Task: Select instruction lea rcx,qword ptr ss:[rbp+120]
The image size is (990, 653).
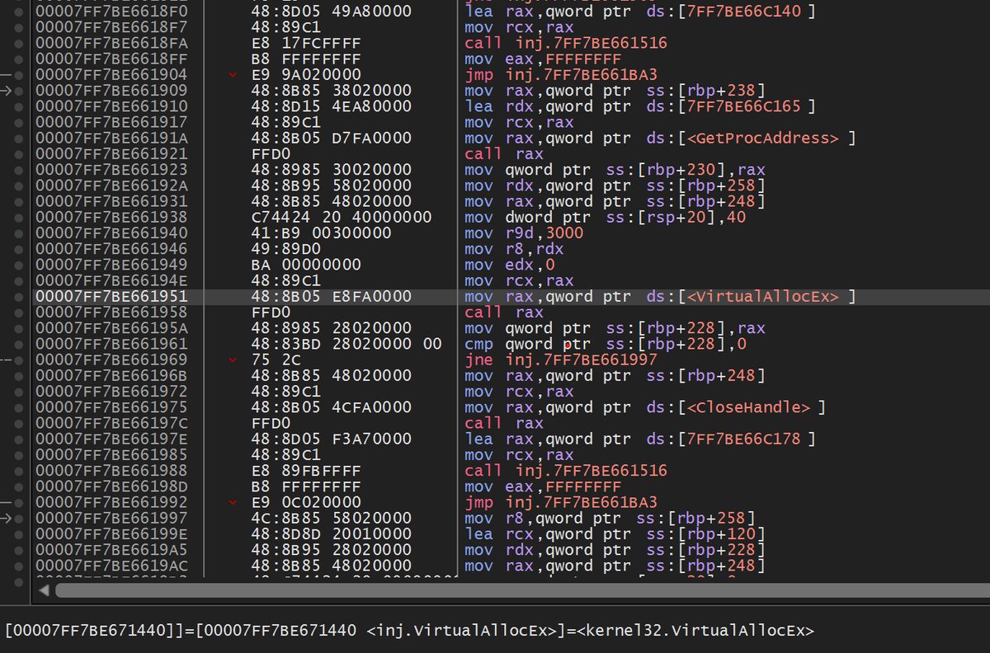Action: click(615, 534)
